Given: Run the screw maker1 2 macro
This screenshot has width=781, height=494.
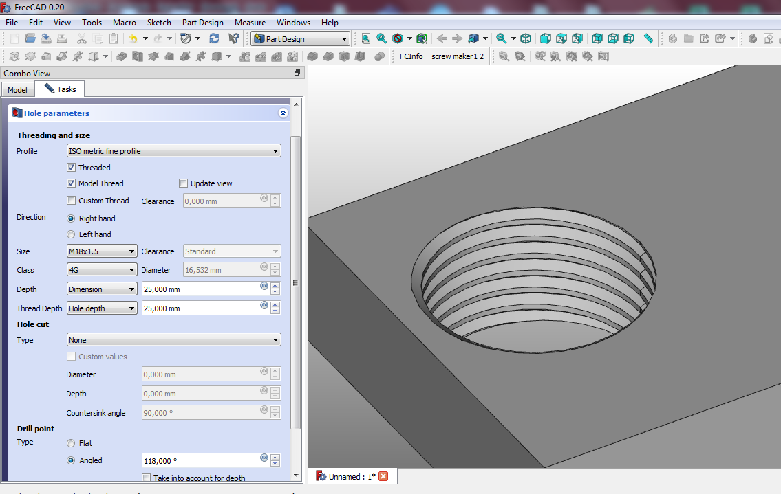Looking at the screenshot, I should [x=458, y=56].
